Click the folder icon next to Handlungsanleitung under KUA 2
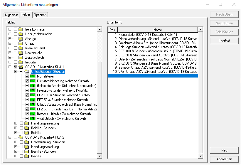Image resolution: width=241 pixels, height=165 pixels. tap(27, 147)
